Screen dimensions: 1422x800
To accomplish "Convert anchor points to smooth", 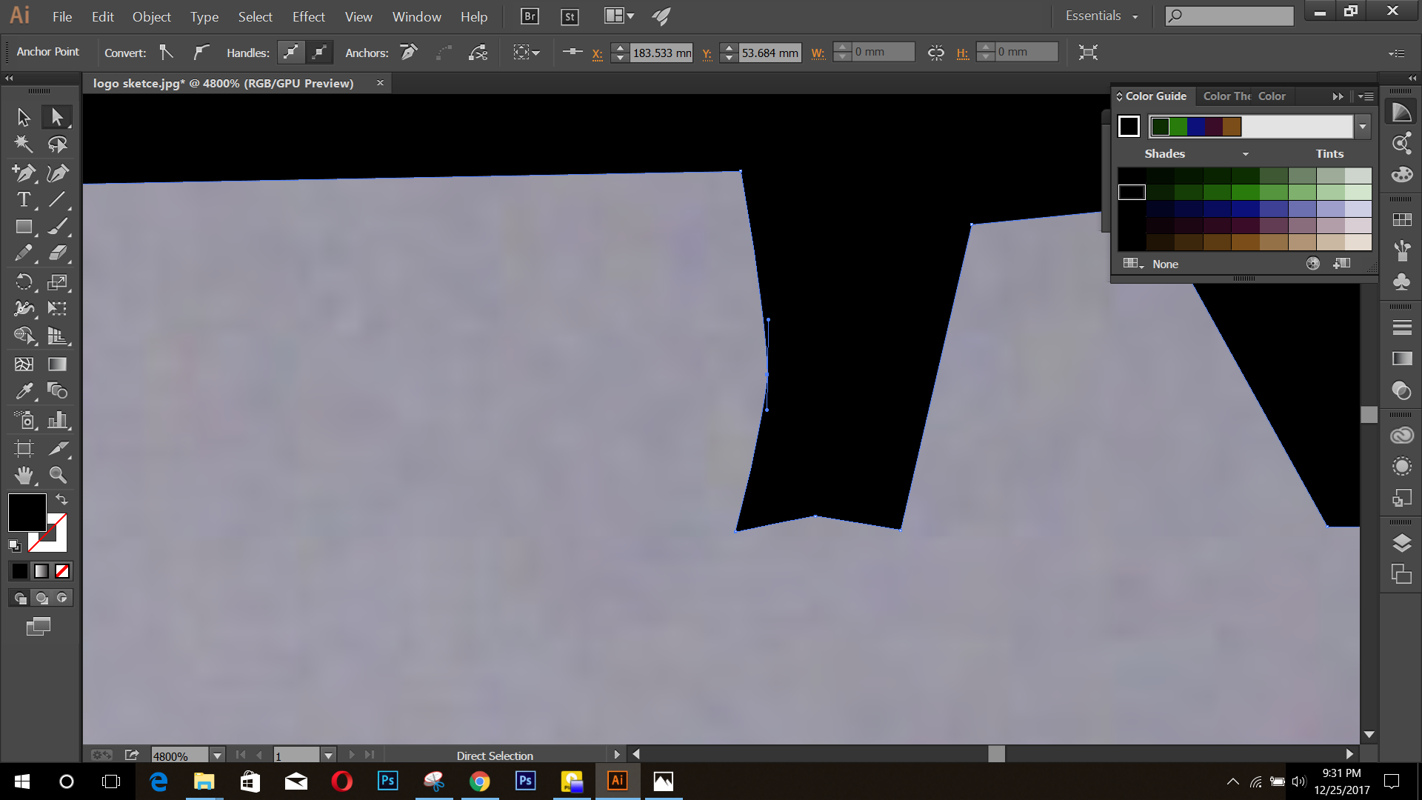I will pos(200,53).
